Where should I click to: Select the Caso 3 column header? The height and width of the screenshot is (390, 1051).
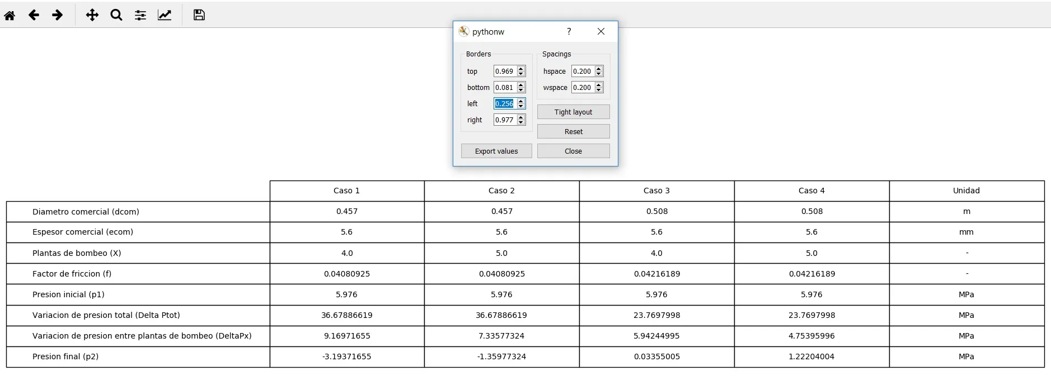pos(657,191)
